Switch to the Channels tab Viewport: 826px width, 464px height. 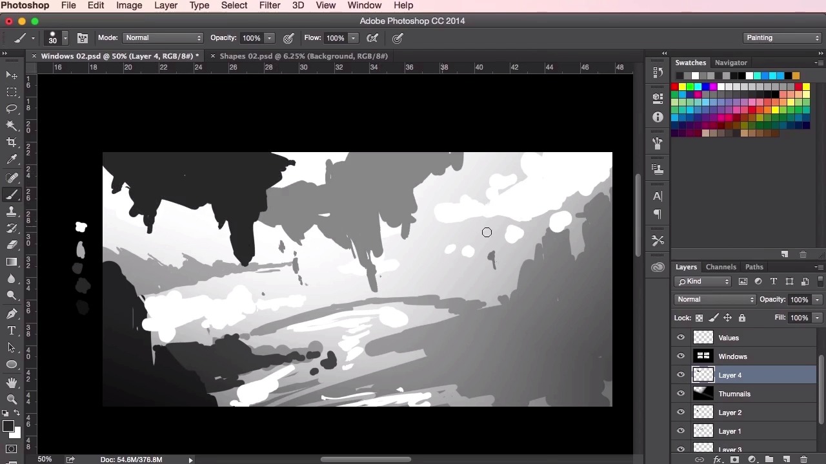tap(721, 267)
